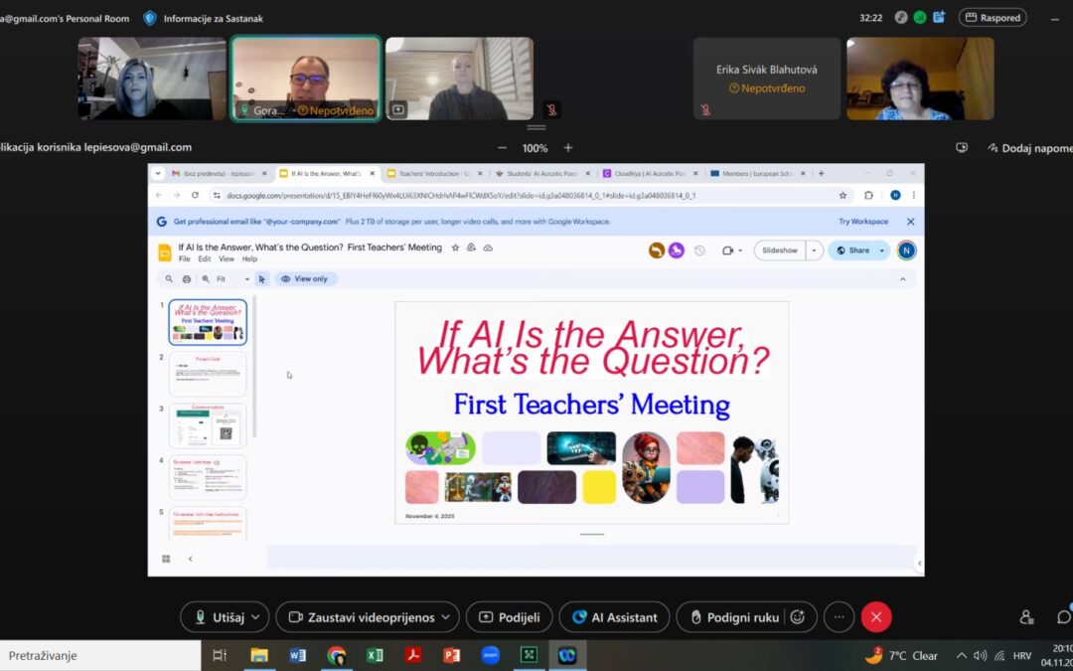This screenshot has height=671, width=1073.
Task: Open the Raspored layout menu
Action: tap(992, 18)
